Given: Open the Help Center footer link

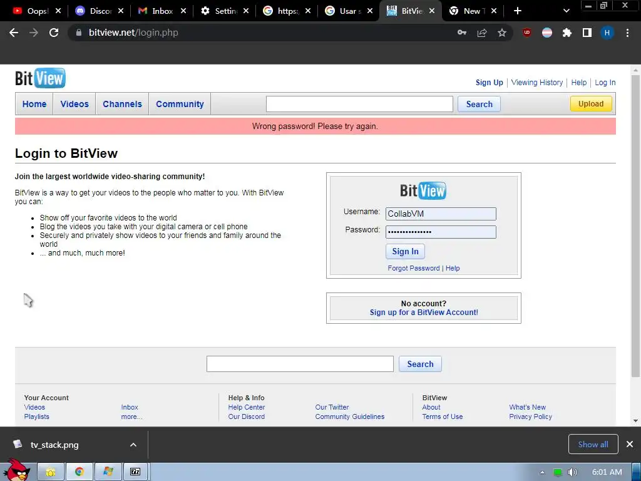Looking at the screenshot, I should click(247, 407).
